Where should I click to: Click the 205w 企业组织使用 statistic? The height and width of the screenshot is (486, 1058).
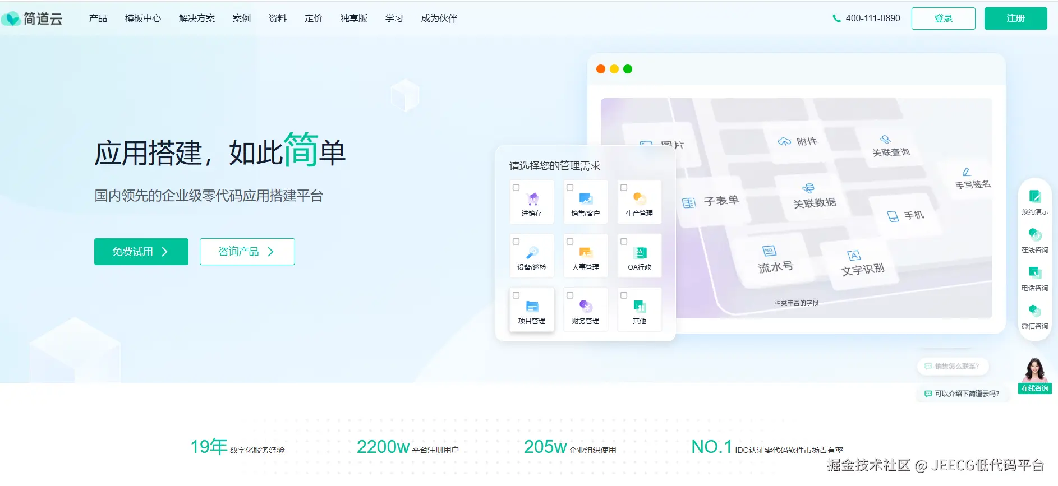pyautogui.click(x=570, y=447)
